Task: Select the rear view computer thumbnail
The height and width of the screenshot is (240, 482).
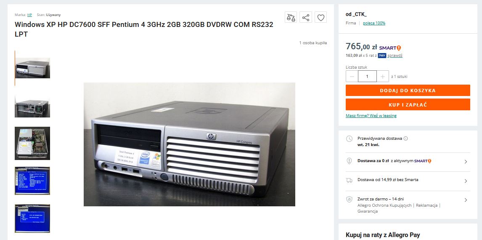Action: coord(32,107)
